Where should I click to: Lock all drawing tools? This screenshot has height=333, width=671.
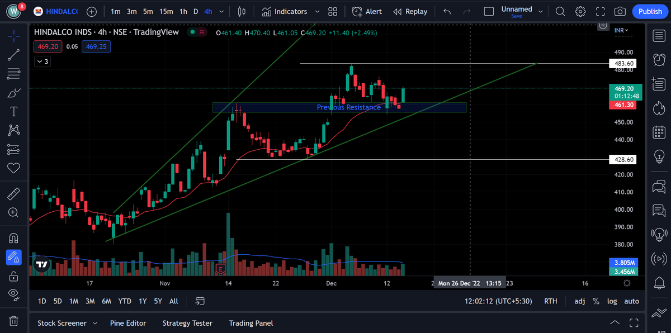coord(14,276)
